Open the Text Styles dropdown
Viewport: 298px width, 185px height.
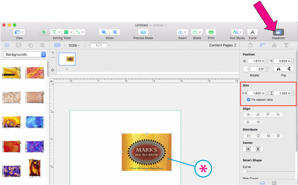[237, 32]
